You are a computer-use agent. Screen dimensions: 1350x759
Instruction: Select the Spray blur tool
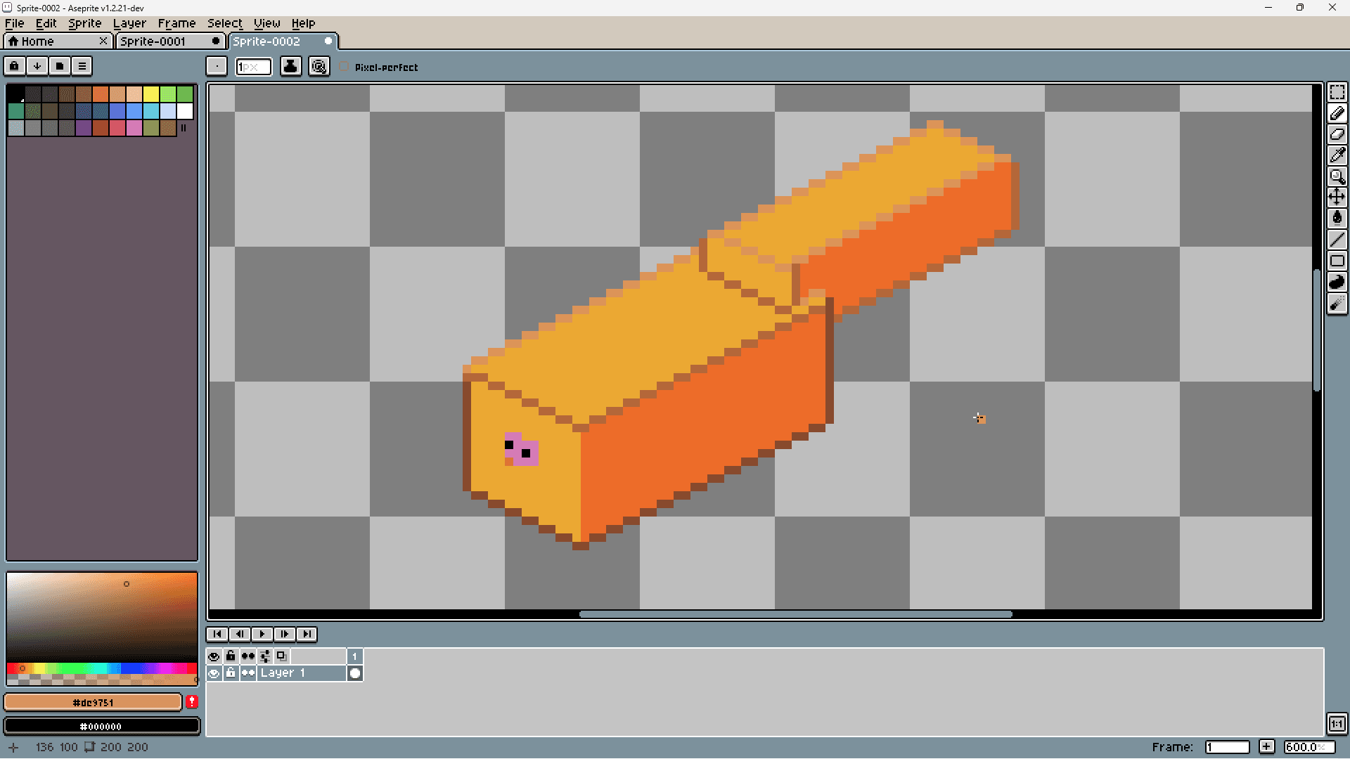[x=1337, y=304]
